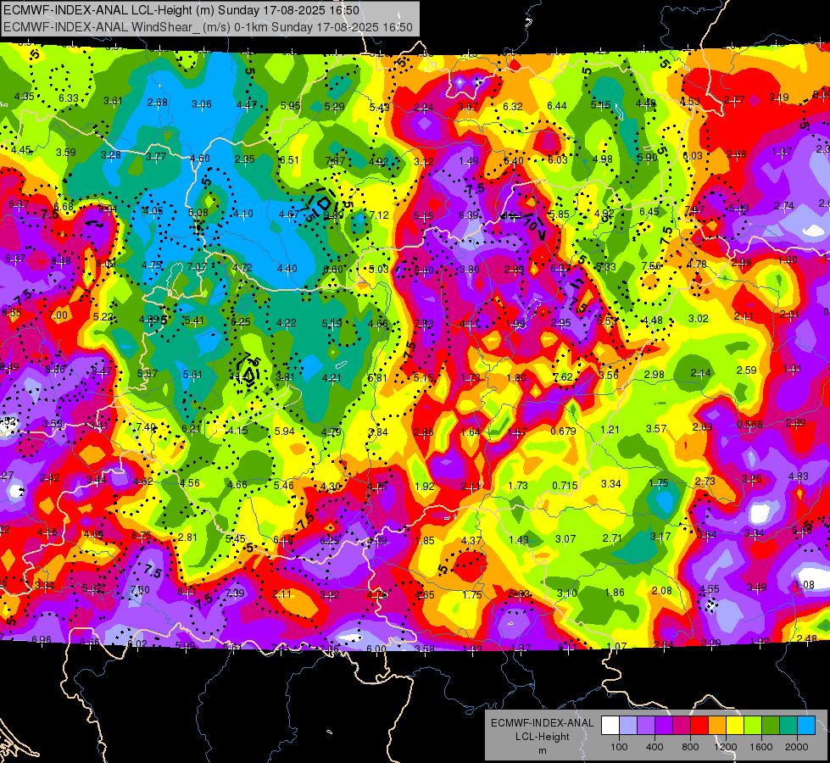Click the grid value 7.87

pyautogui.click(x=335, y=160)
